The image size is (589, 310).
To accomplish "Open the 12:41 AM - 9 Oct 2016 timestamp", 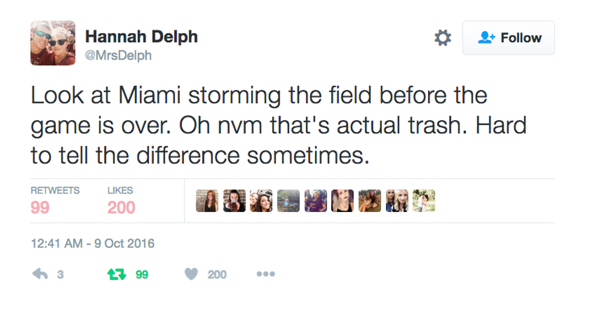I will point(93,243).
